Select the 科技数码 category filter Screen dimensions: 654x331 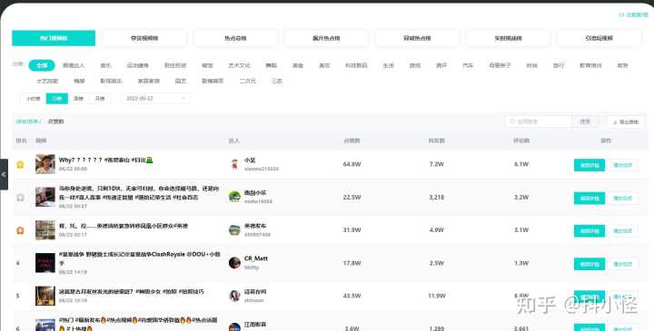coord(356,65)
